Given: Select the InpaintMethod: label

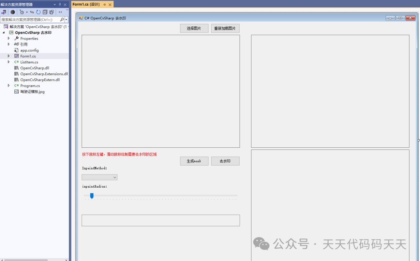Looking at the screenshot, I should [x=94, y=168].
